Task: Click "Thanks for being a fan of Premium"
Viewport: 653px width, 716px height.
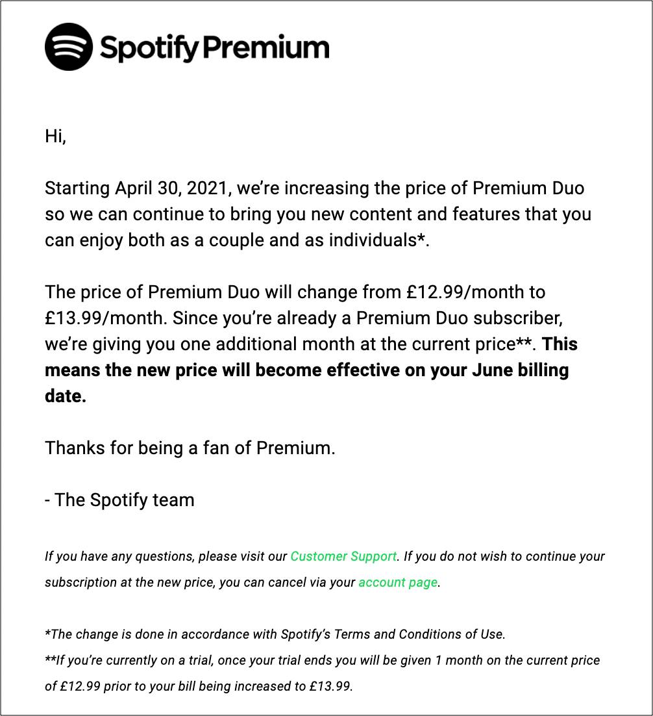Action: coord(190,448)
